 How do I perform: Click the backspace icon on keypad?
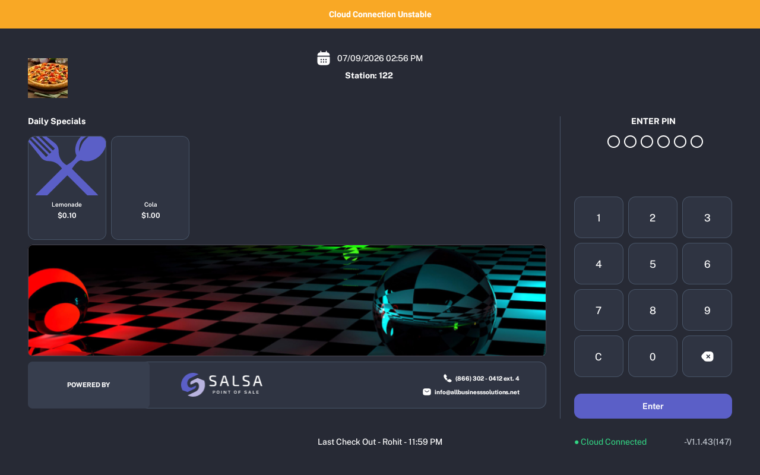pos(707,356)
